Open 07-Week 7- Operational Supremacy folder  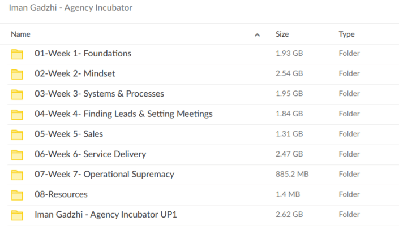click(x=104, y=175)
